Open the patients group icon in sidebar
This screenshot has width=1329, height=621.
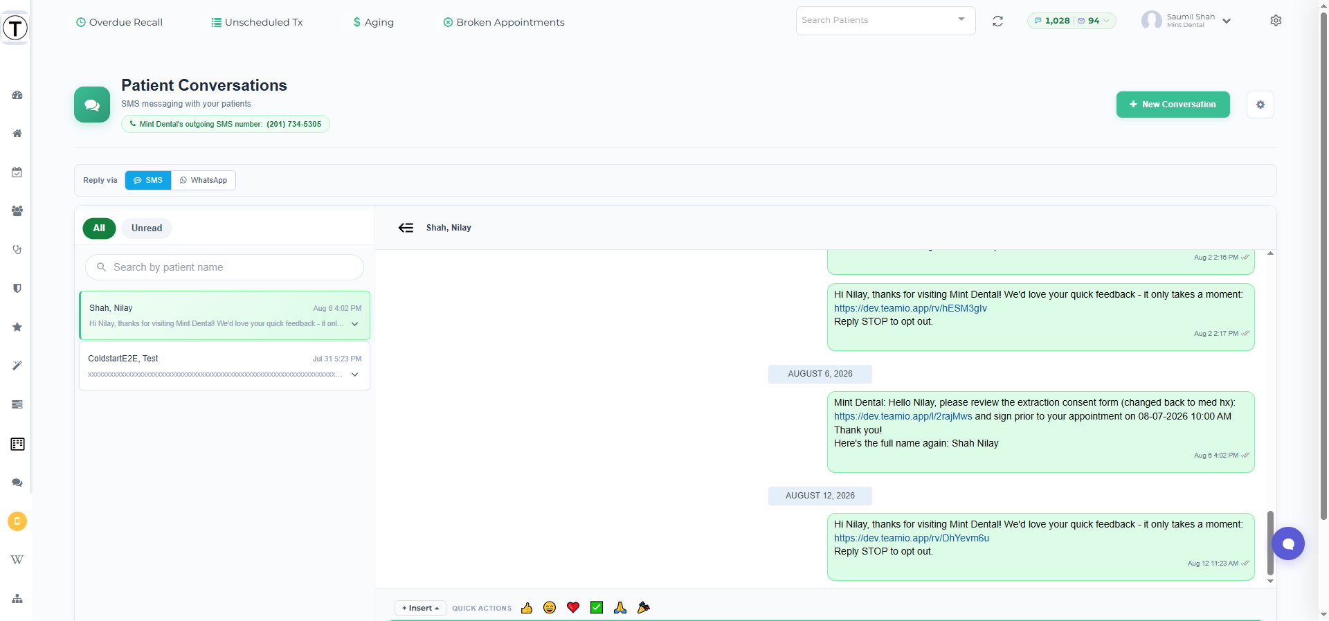[17, 211]
